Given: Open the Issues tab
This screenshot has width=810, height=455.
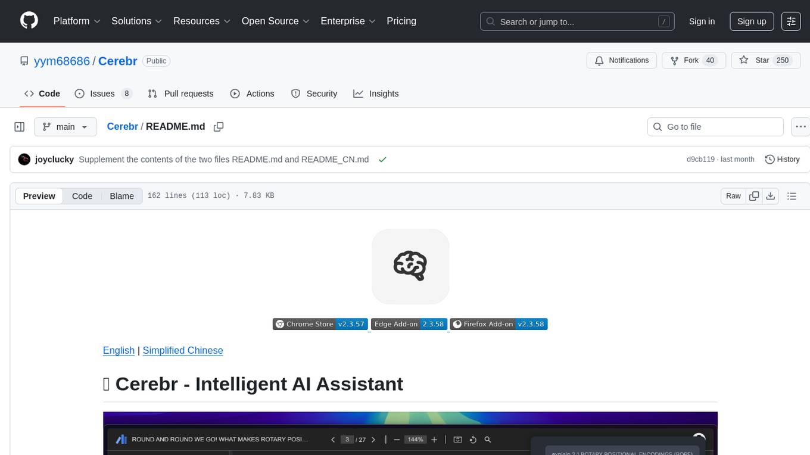Looking at the screenshot, I should [x=103, y=94].
